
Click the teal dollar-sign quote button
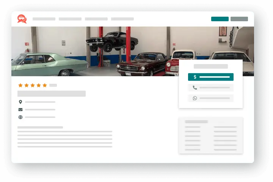pyautogui.click(x=211, y=77)
